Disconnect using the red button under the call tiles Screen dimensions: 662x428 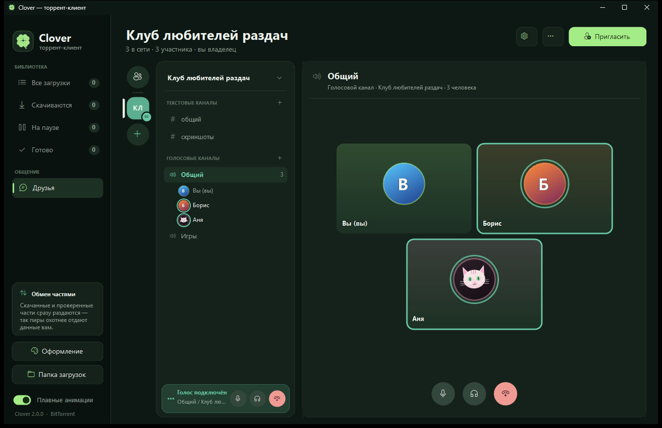[x=505, y=394]
